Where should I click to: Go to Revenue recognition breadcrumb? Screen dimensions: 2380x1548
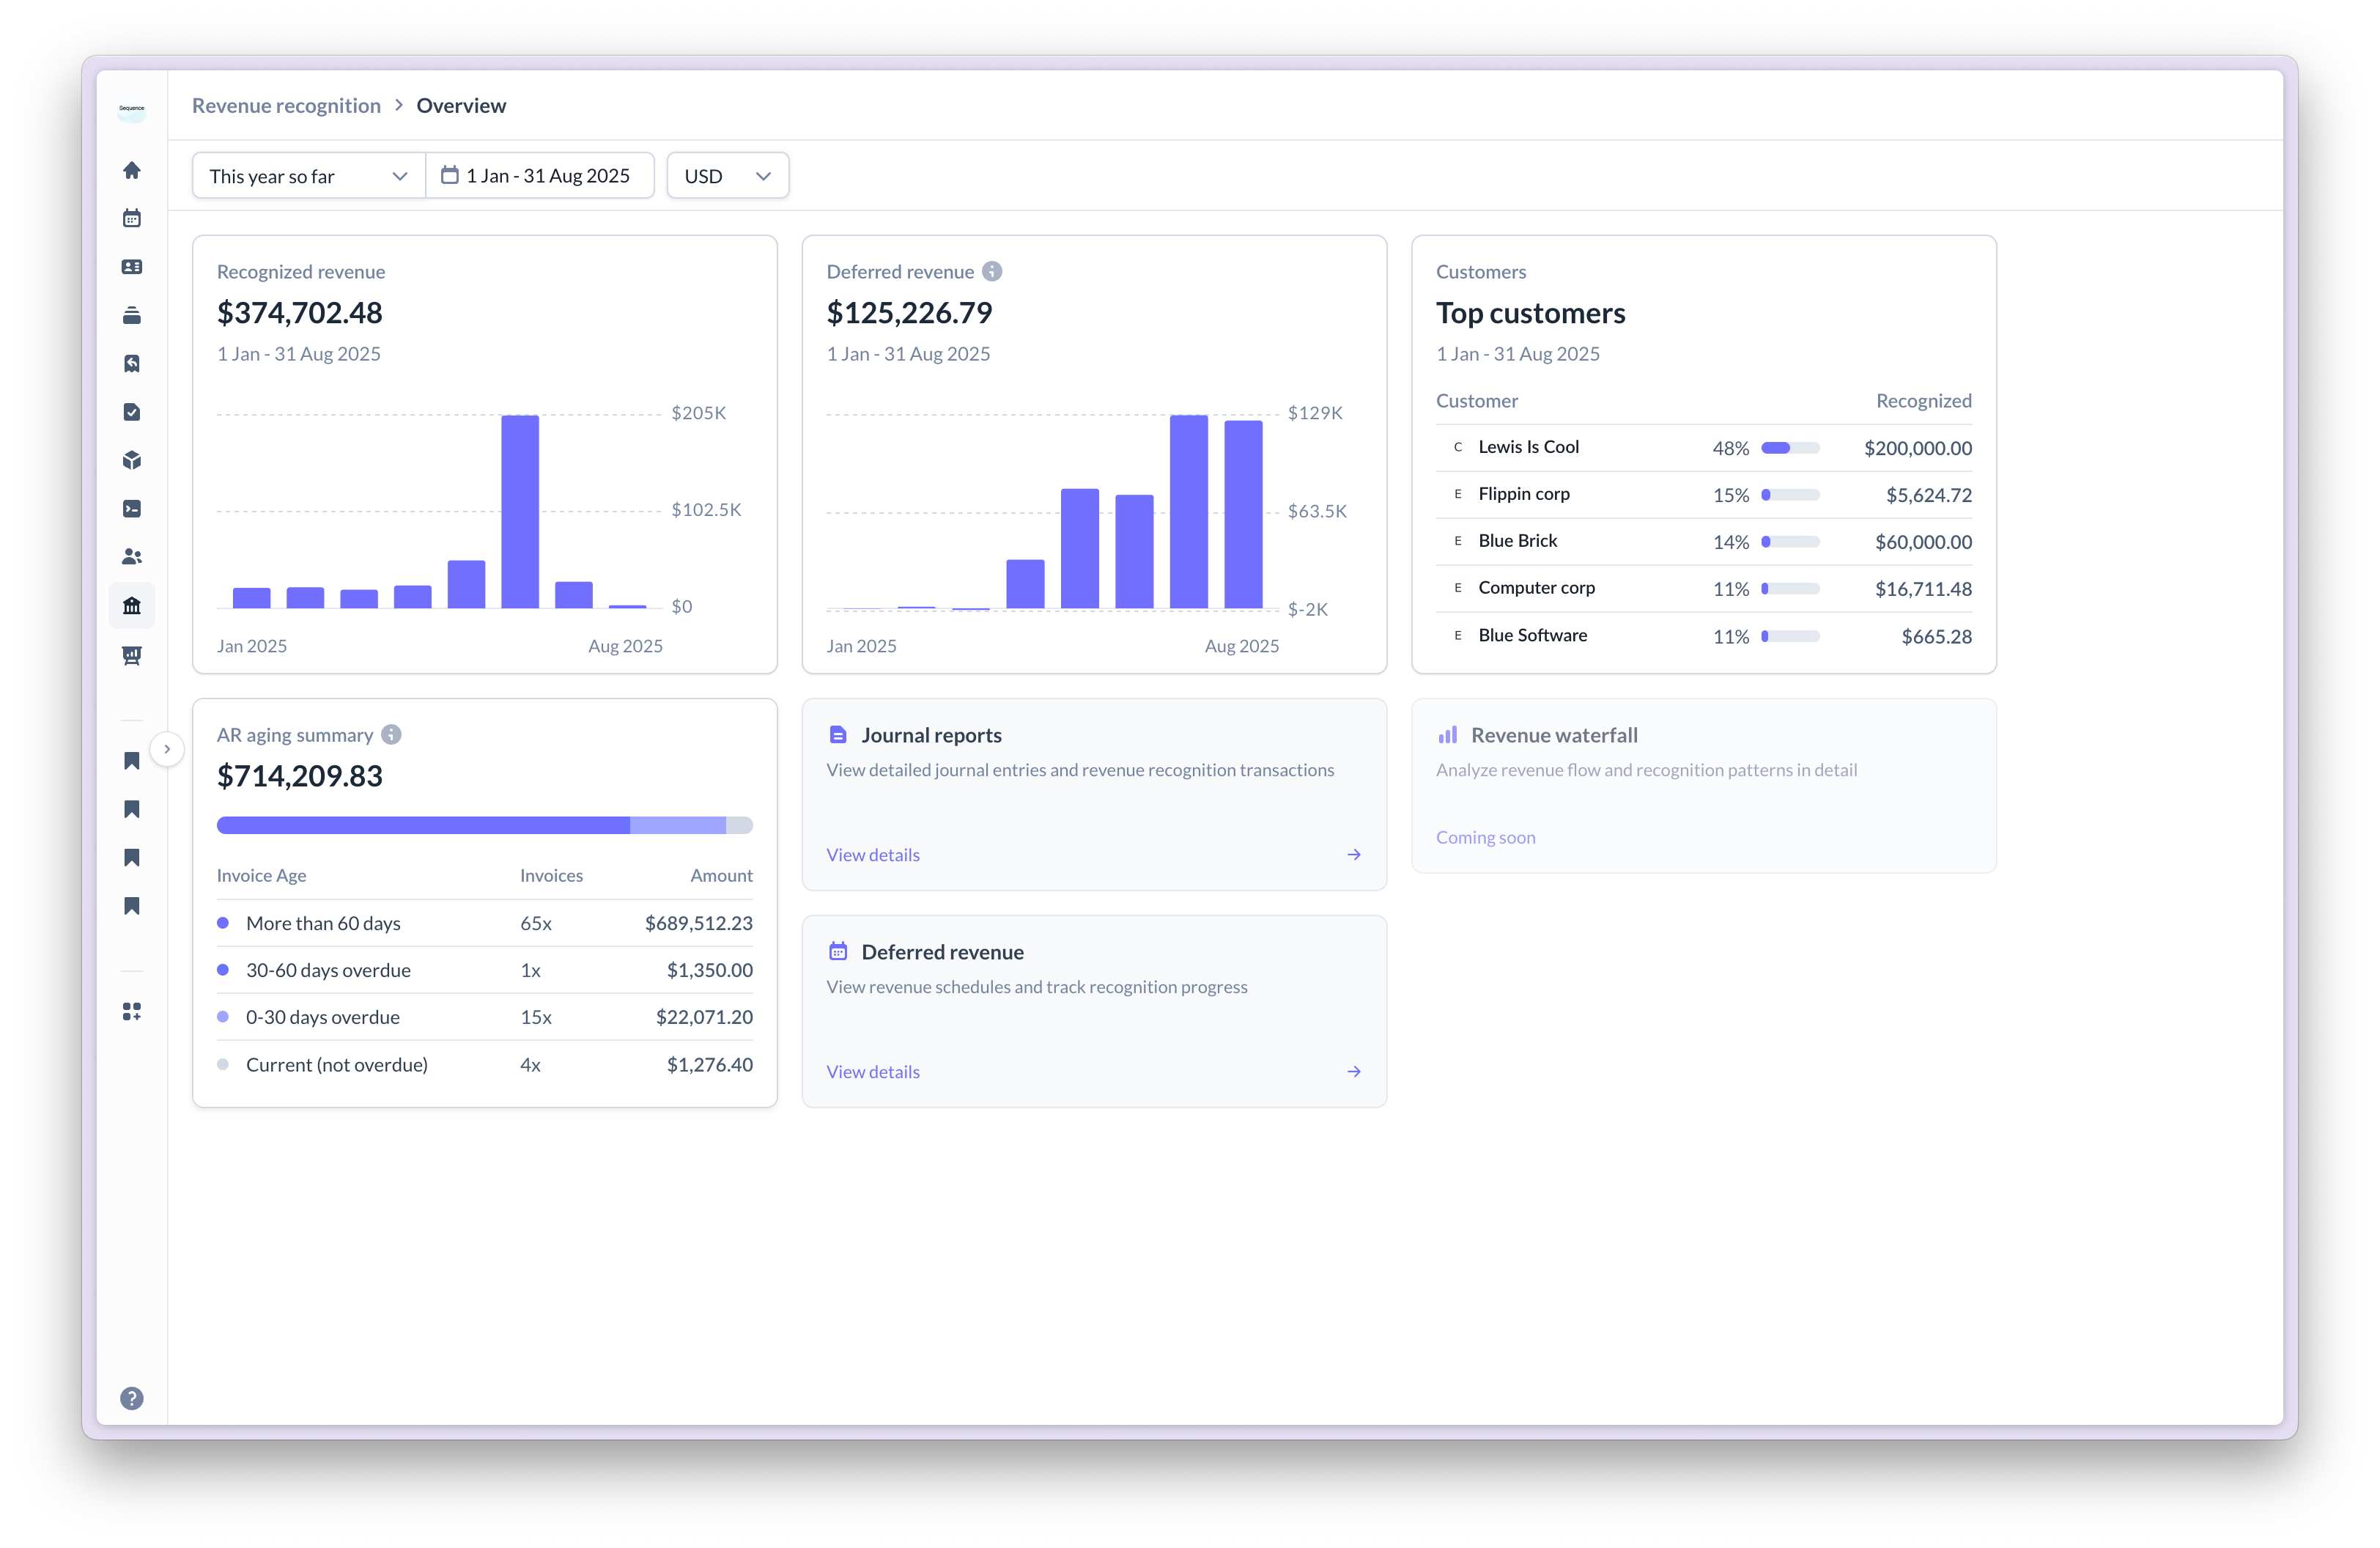[x=286, y=106]
